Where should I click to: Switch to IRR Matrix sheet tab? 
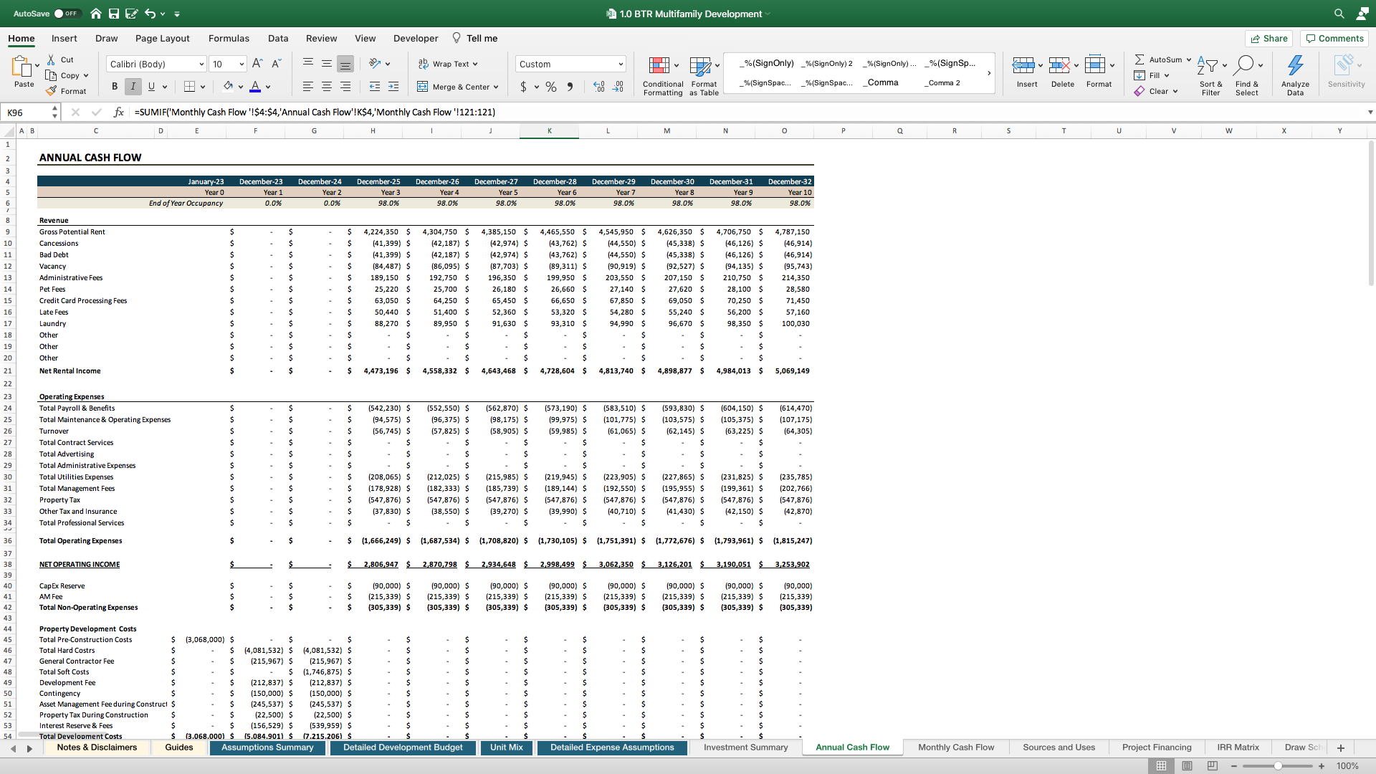1238,747
